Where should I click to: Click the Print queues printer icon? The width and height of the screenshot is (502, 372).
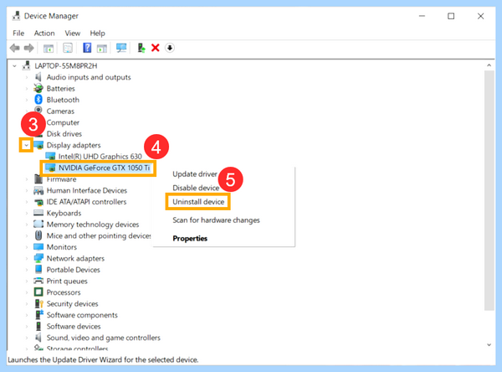click(x=38, y=281)
